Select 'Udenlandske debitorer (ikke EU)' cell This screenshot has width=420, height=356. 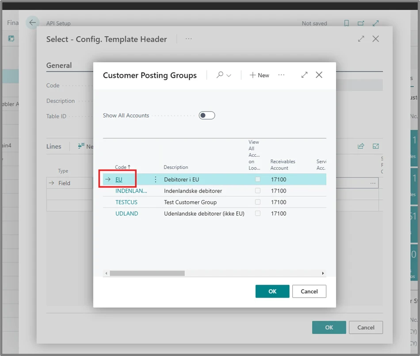[204, 213]
